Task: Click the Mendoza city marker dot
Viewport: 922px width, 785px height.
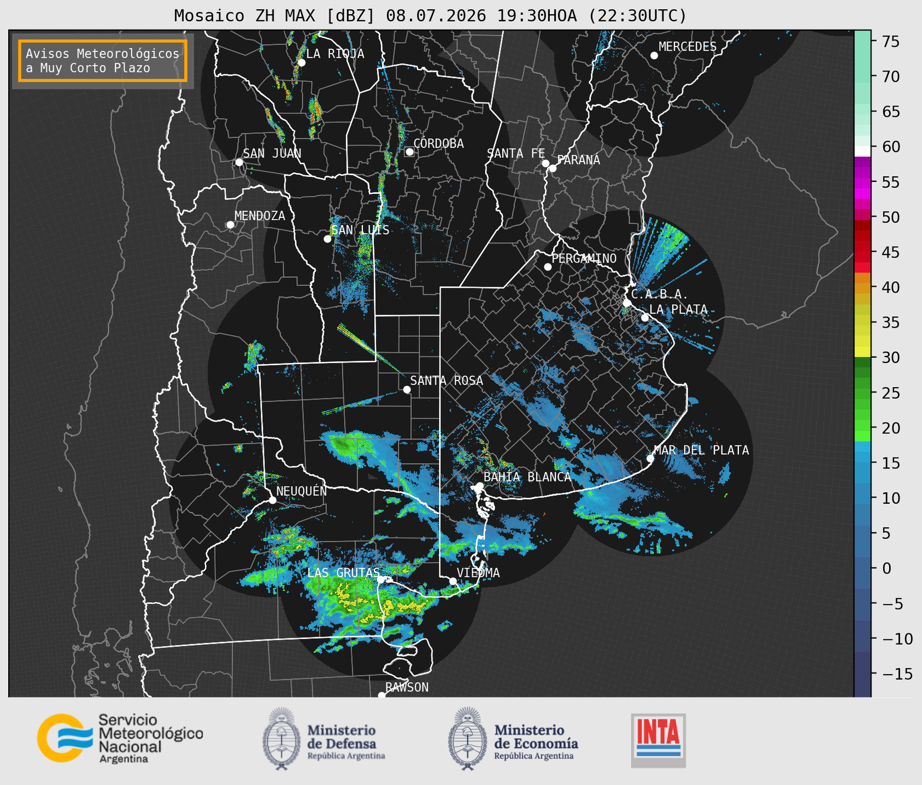Action: [x=230, y=225]
